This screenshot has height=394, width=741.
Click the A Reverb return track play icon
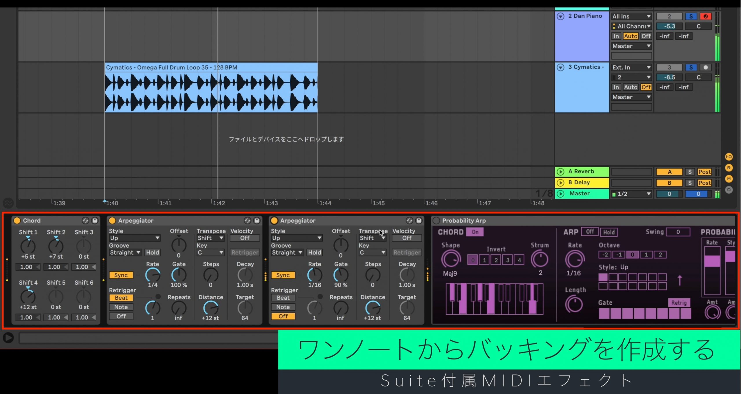[x=561, y=172]
